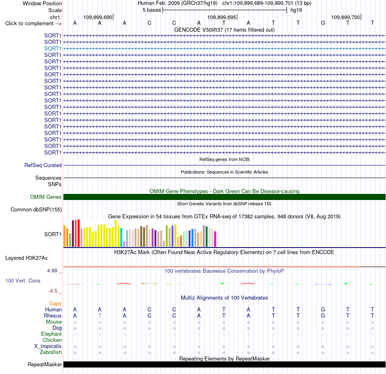
Task: Select the light-blue highlighted SORT1 transcript label
Action: (x=53, y=48)
